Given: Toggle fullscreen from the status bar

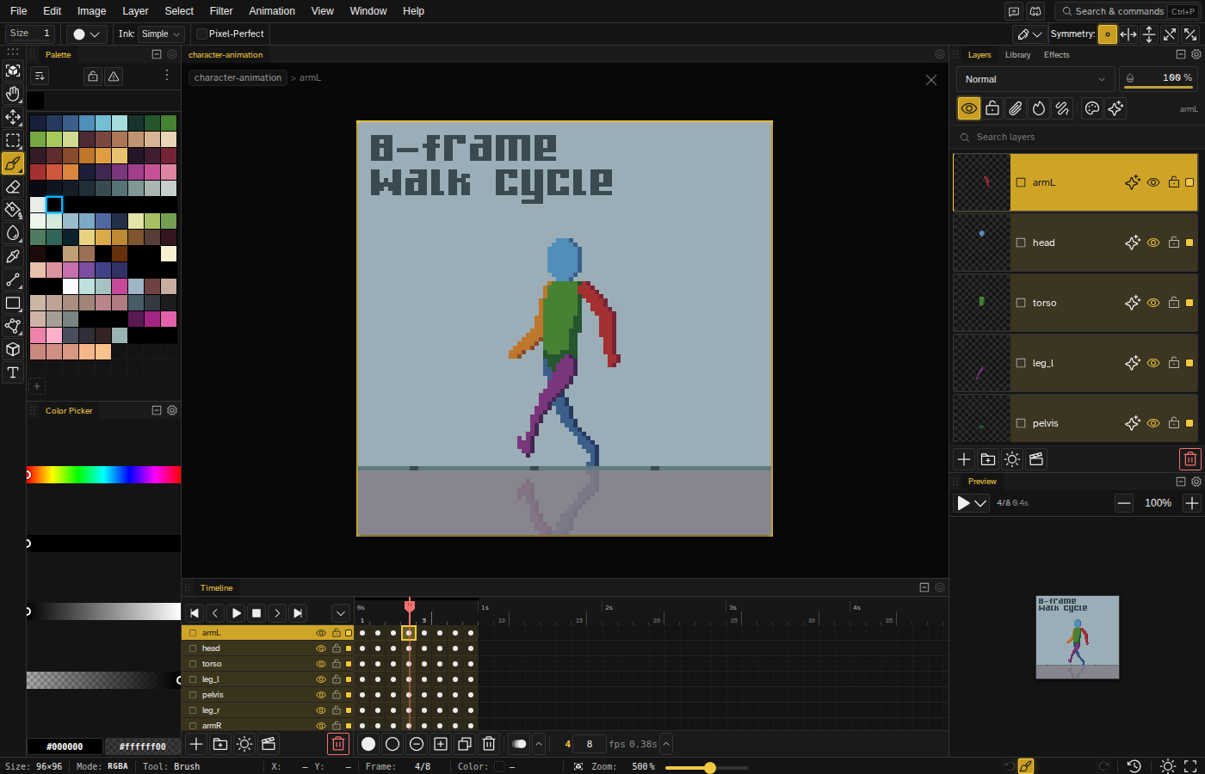Looking at the screenshot, I should pyautogui.click(x=1191, y=766).
